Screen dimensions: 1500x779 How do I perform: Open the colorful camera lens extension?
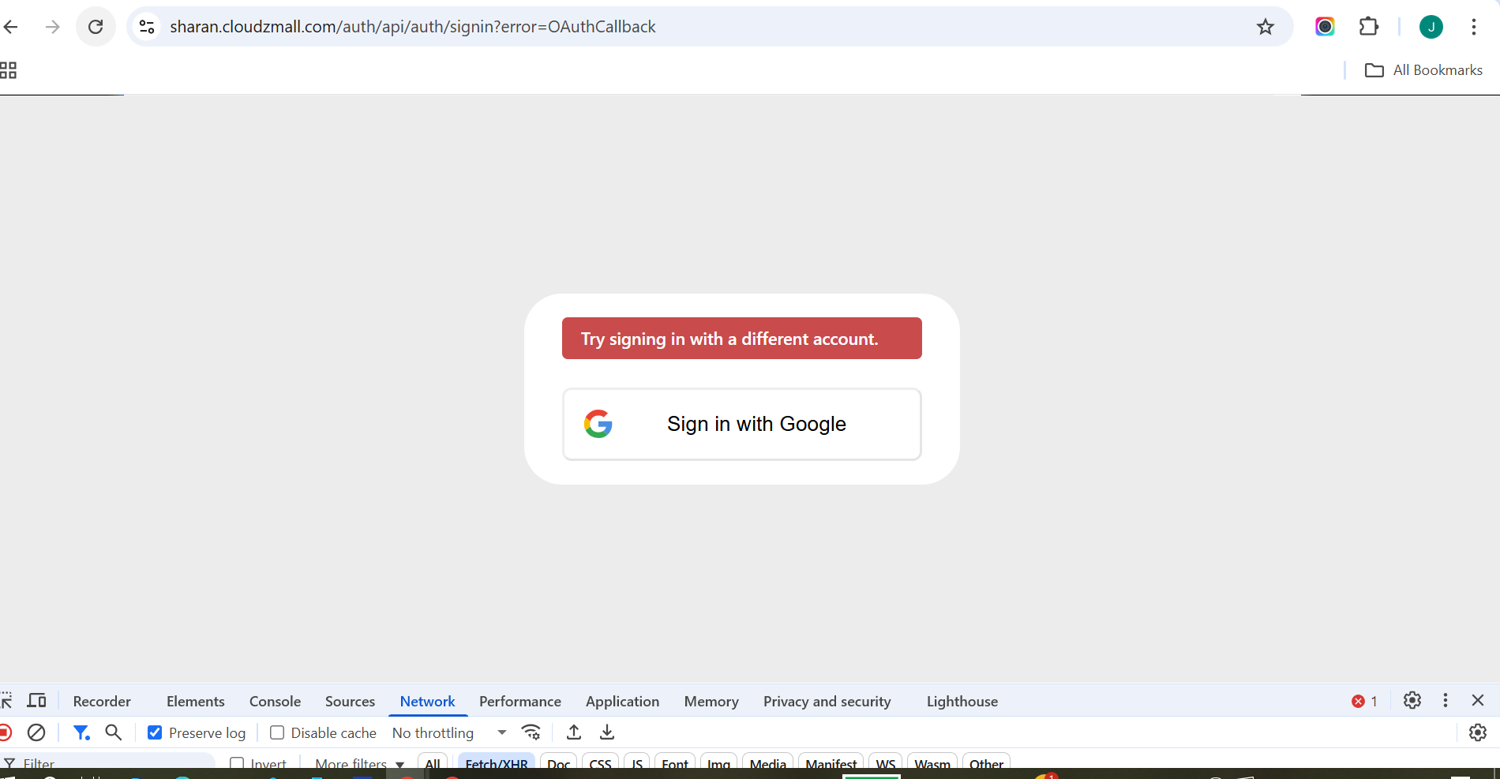[x=1325, y=27]
